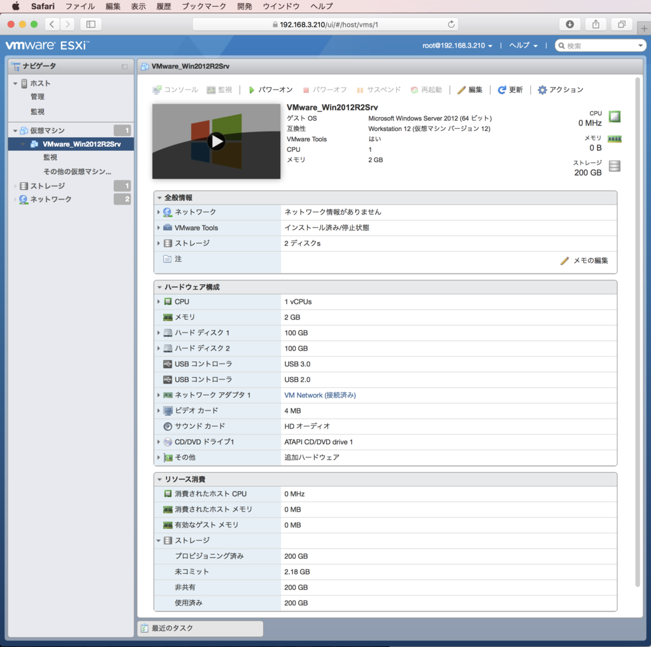Open the VM Network (接続済み) link
Screen dimensions: 651x647
pos(320,395)
